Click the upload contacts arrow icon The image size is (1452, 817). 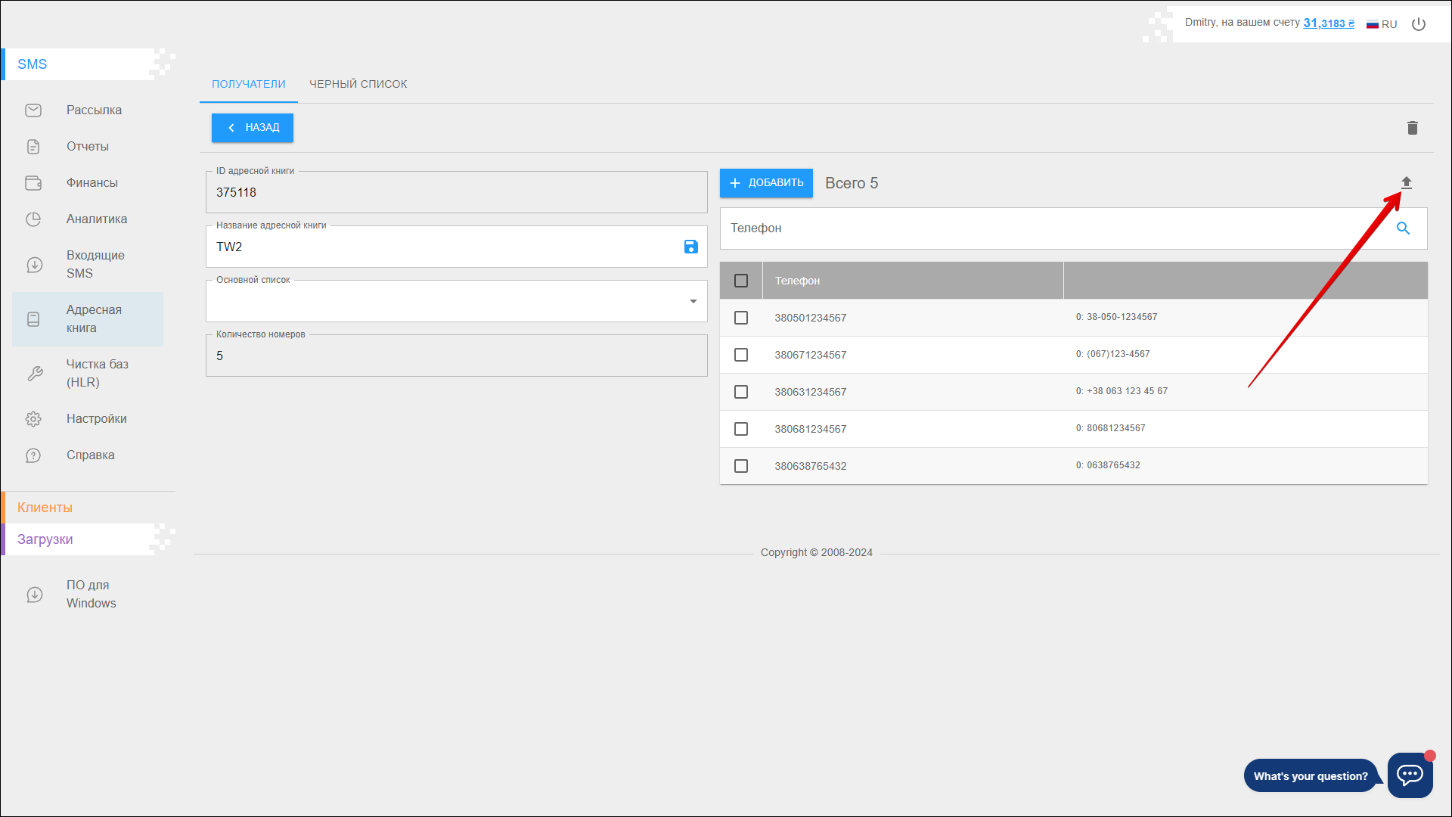click(x=1406, y=182)
